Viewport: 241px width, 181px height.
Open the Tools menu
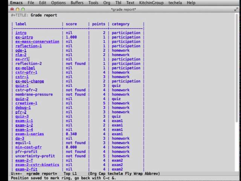[x=93, y=3]
